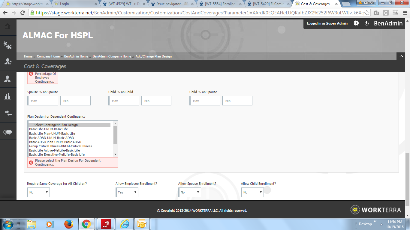Viewport: 410px width, 230px height.
Task: Open the puzzle pieces sidebar icon
Action: click(8, 45)
